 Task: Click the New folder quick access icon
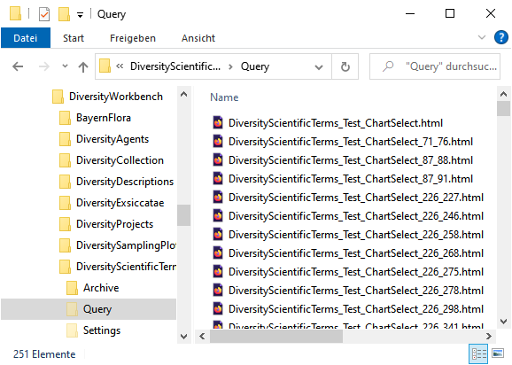(64, 14)
